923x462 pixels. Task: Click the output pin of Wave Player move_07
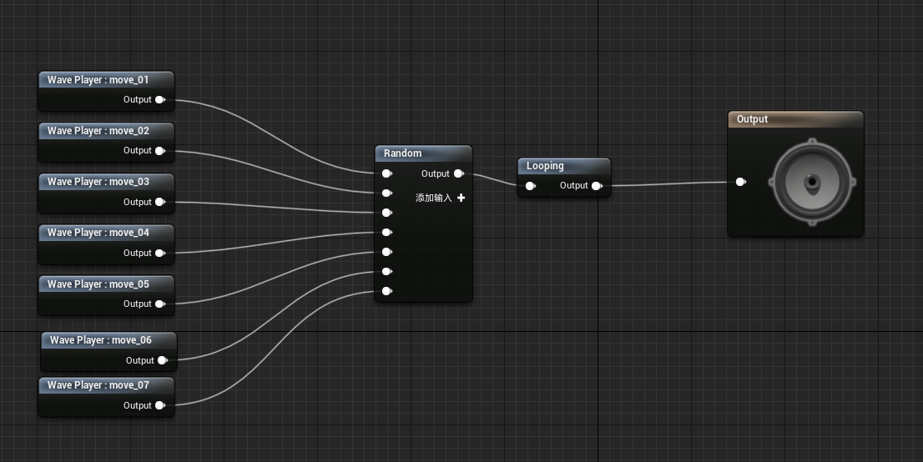tap(159, 405)
